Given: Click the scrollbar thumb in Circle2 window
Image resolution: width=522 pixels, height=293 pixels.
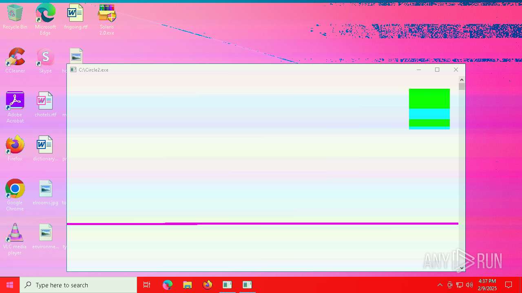Looking at the screenshot, I should tap(462, 86).
